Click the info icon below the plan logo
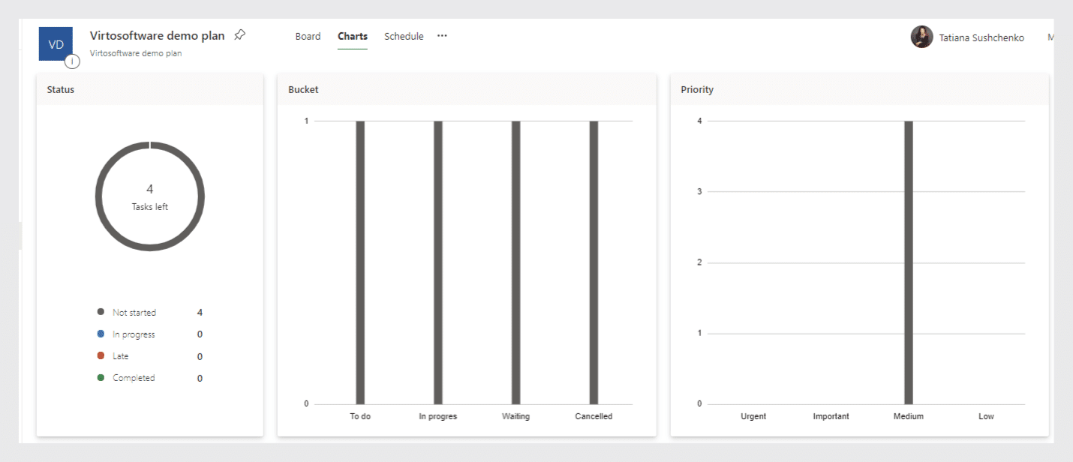This screenshot has width=1073, height=462. 72,61
